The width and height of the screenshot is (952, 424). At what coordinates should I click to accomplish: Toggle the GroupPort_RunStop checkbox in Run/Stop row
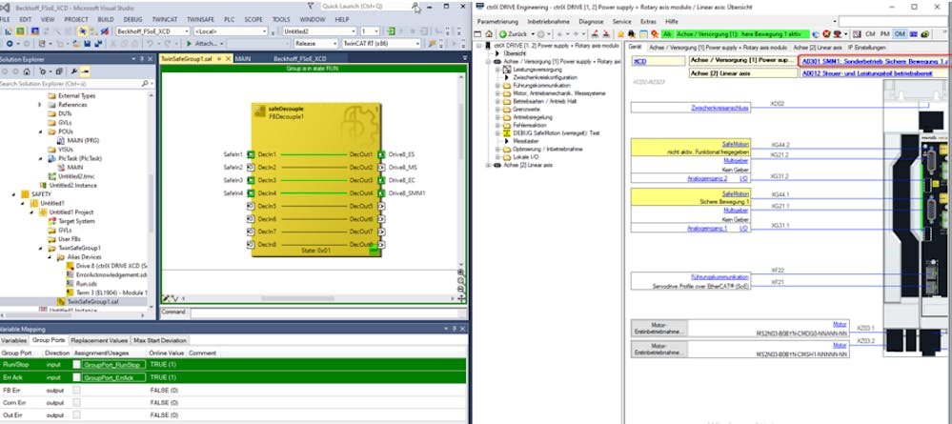(76, 365)
